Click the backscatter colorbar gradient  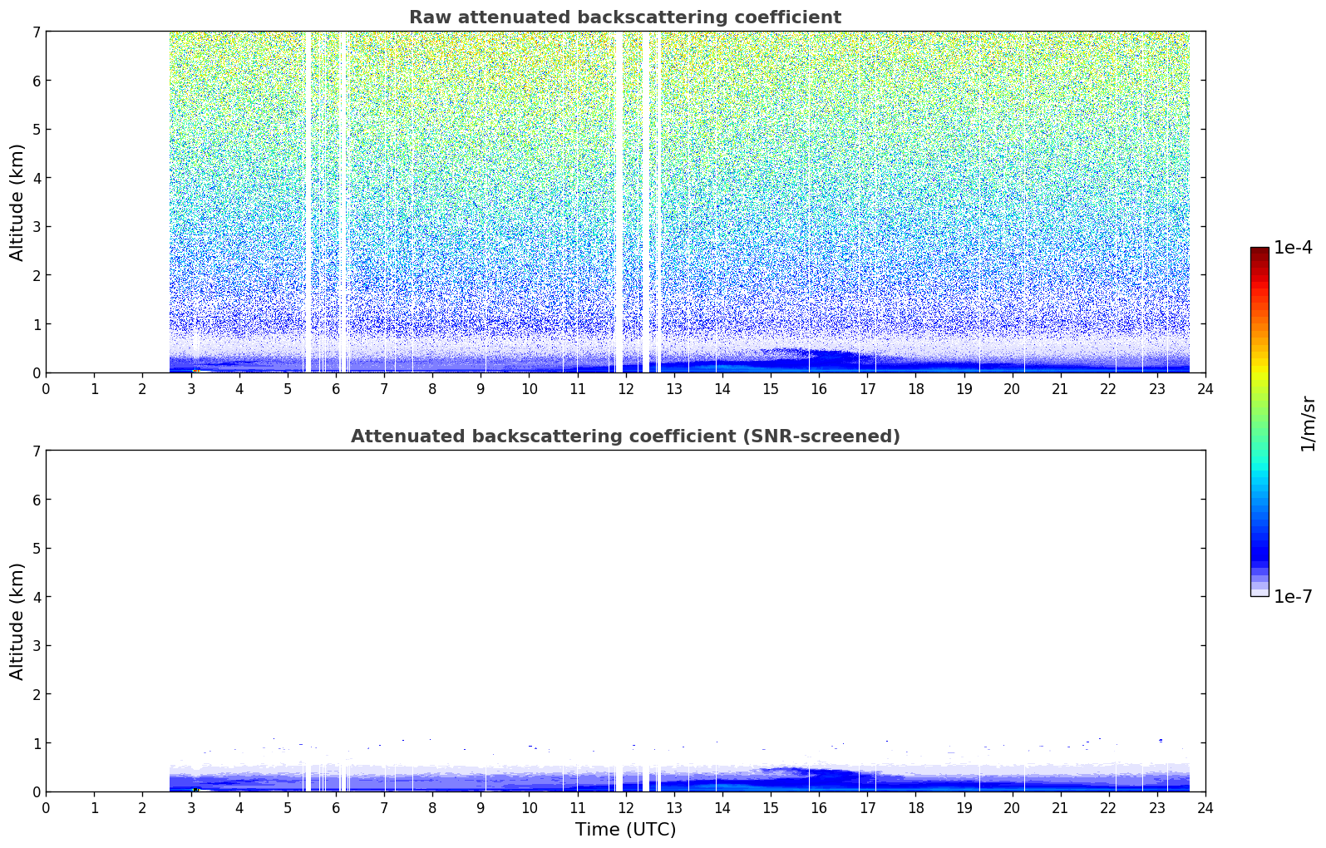click(x=1259, y=422)
